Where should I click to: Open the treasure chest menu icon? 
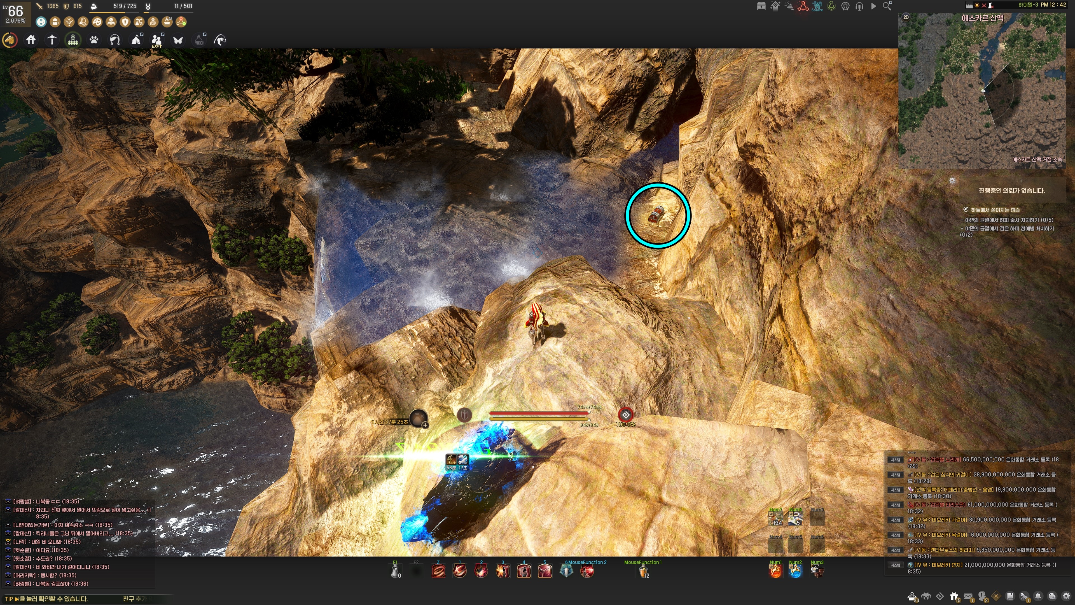click(761, 6)
